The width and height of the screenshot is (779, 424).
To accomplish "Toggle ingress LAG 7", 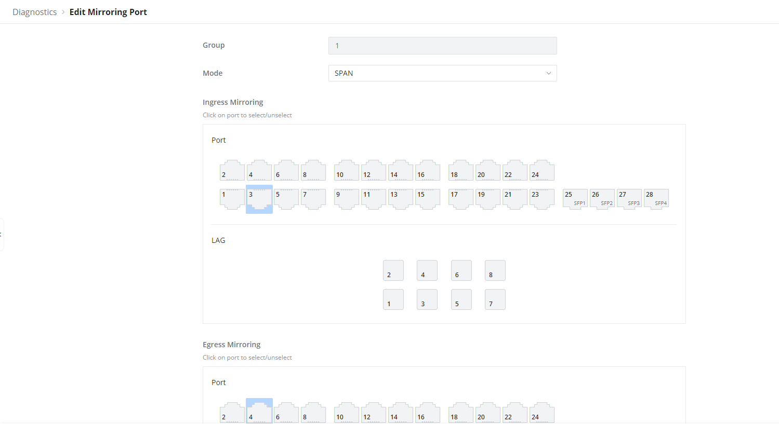I will click(x=495, y=299).
